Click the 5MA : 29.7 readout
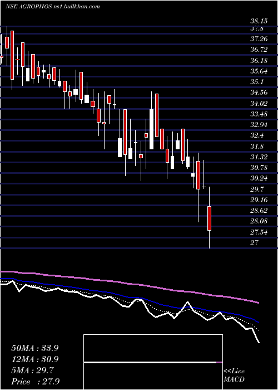 click(32, 370)
